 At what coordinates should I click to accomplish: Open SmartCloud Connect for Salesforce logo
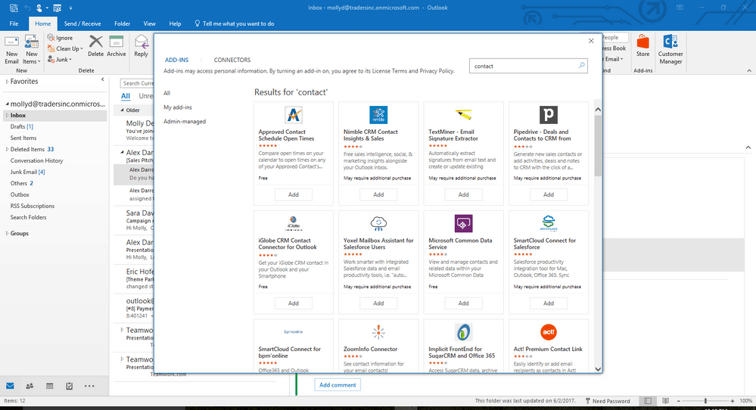(549, 224)
